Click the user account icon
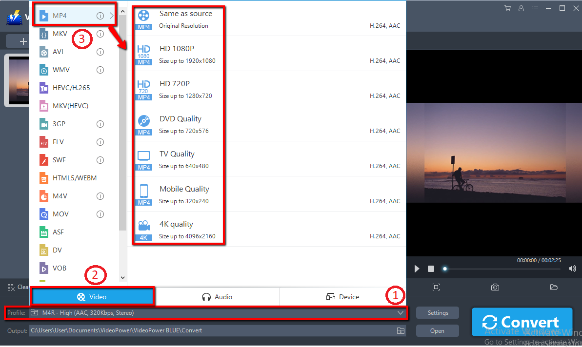Viewport: 582px width, 347px height. (521, 8)
